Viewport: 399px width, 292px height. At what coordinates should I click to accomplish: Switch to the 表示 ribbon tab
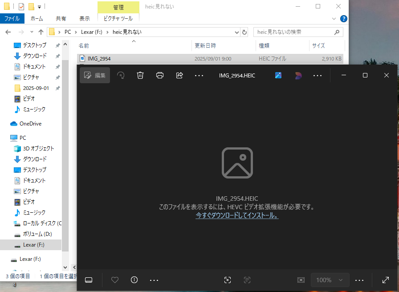click(85, 19)
